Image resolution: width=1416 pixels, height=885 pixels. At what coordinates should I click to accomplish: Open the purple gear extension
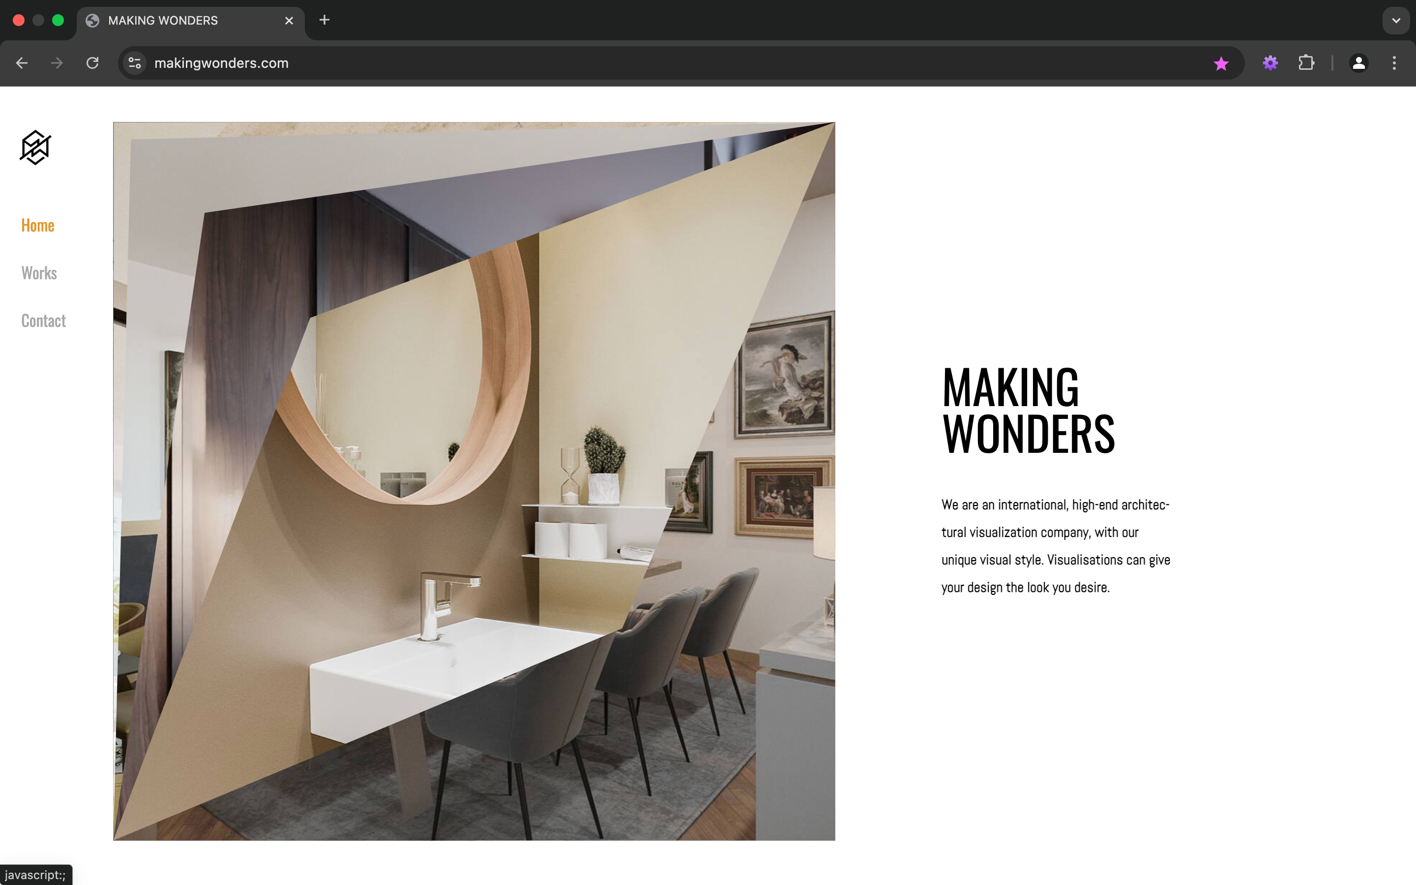click(x=1270, y=63)
